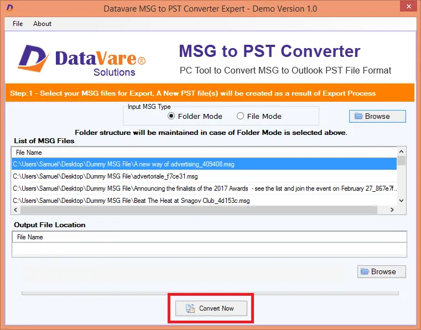
Task: Click the MSG list scroll left arrow
Action: pyautogui.click(x=15, y=210)
